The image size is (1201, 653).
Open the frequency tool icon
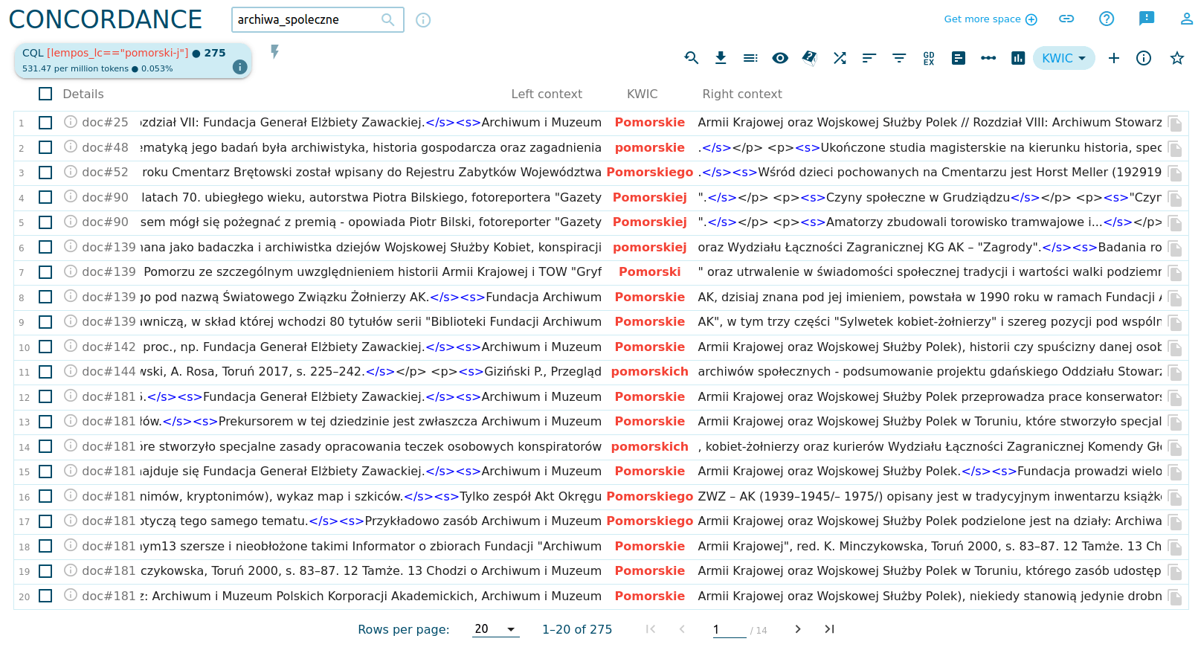click(959, 58)
